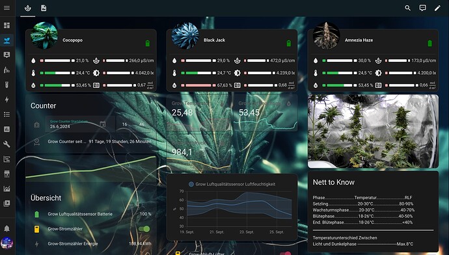Click the Grow Counter seit duration row
Screen dimensions: 449x255
pyautogui.click(x=91, y=142)
